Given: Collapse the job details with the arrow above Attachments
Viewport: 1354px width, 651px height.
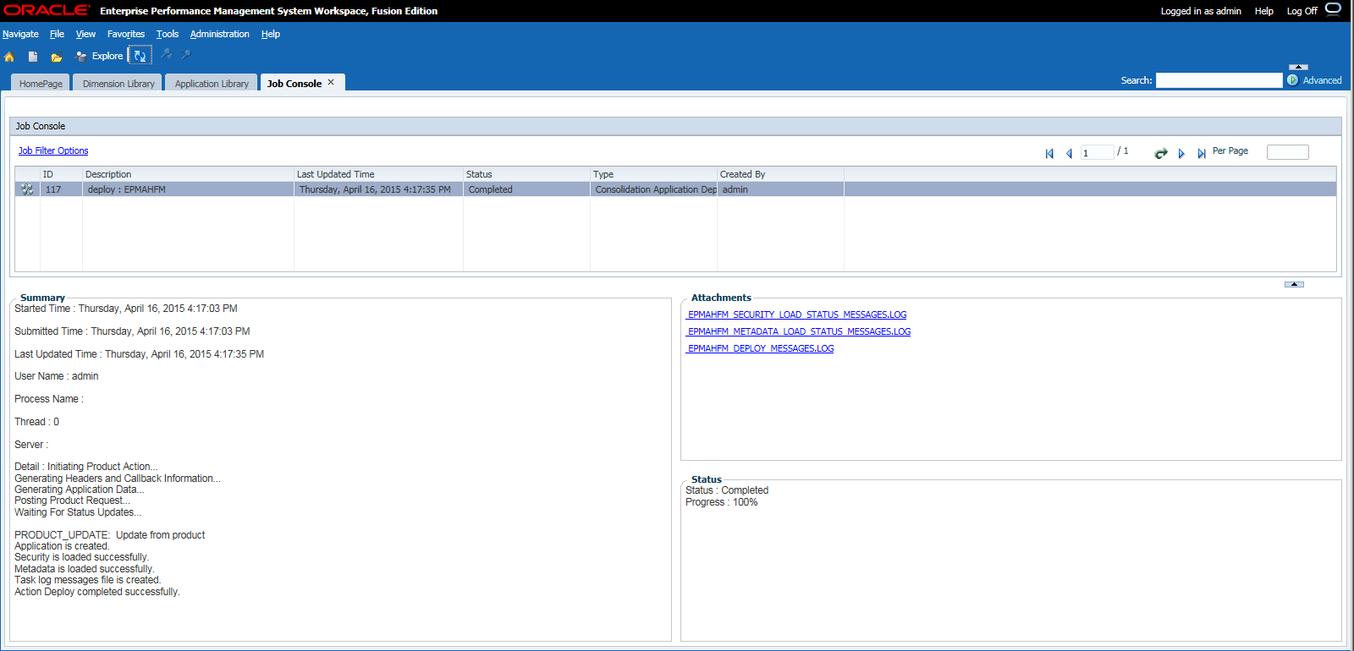Looking at the screenshot, I should point(1294,284).
